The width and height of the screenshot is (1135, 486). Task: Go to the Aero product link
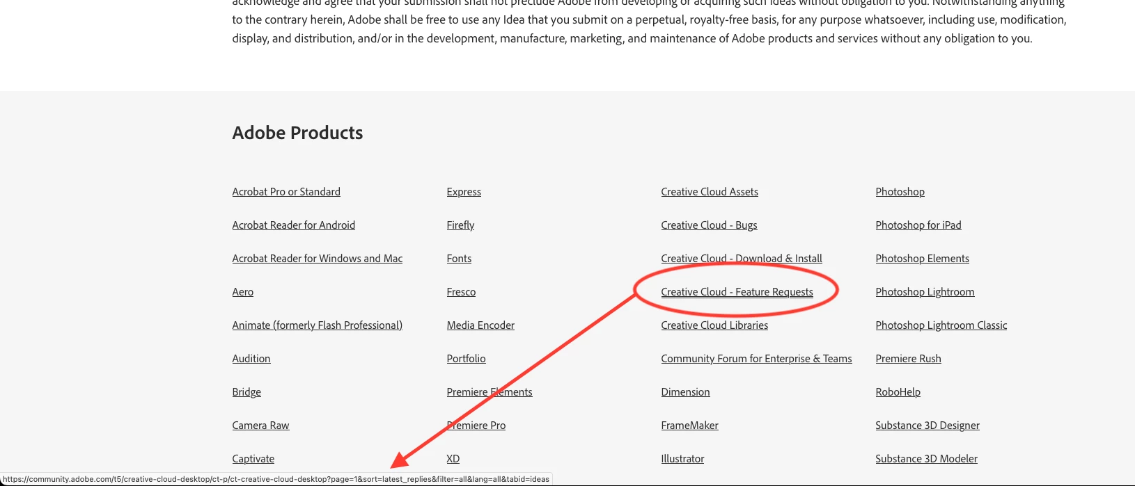tap(243, 292)
